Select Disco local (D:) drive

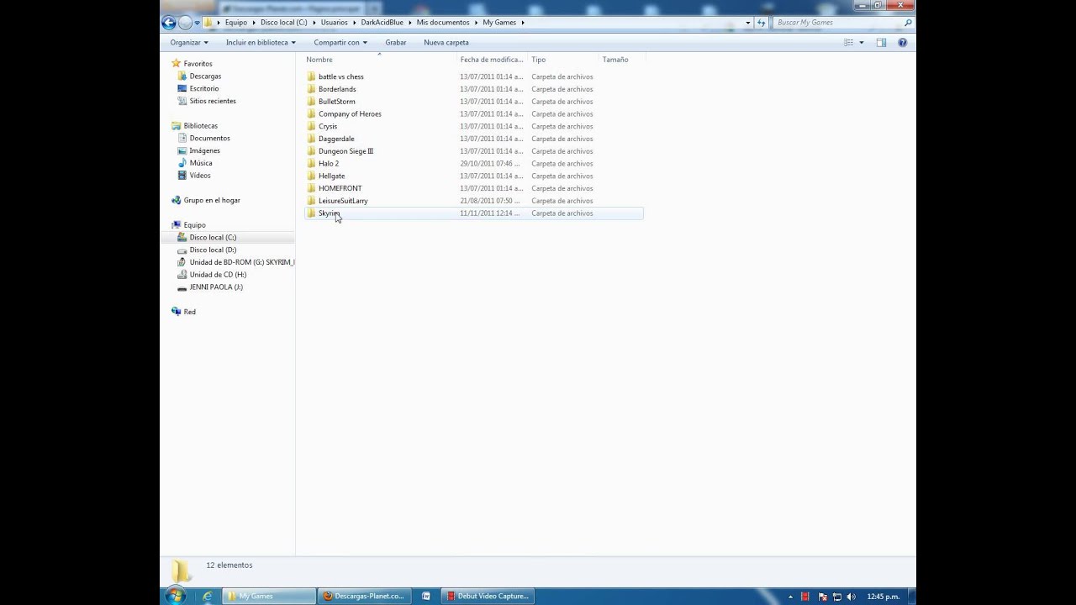click(x=213, y=250)
